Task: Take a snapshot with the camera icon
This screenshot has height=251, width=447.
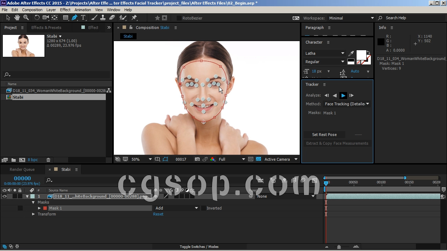Action: [197, 159]
